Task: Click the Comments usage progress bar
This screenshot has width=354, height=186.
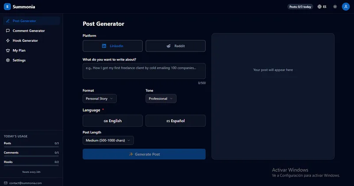Action: pyautogui.click(x=31, y=156)
